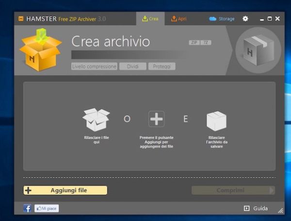The height and width of the screenshot is (221, 291).
Task: Expand Livello compressione options
Action: click(94, 66)
